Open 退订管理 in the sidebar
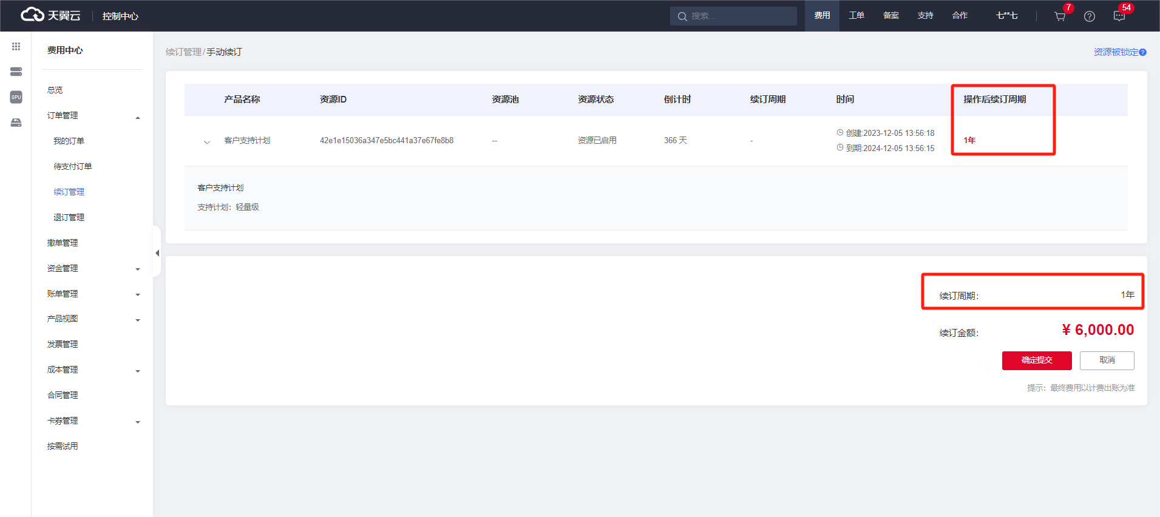 (69, 217)
